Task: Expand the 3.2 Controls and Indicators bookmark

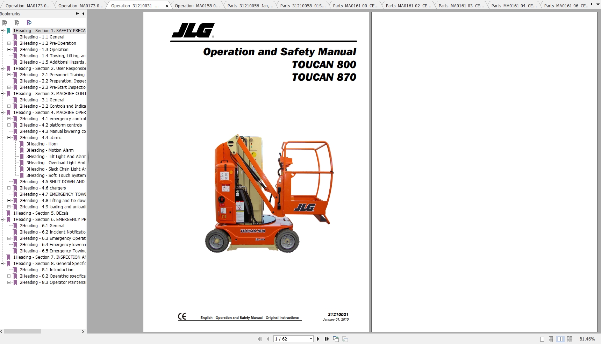Action: pyautogui.click(x=9, y=106)
